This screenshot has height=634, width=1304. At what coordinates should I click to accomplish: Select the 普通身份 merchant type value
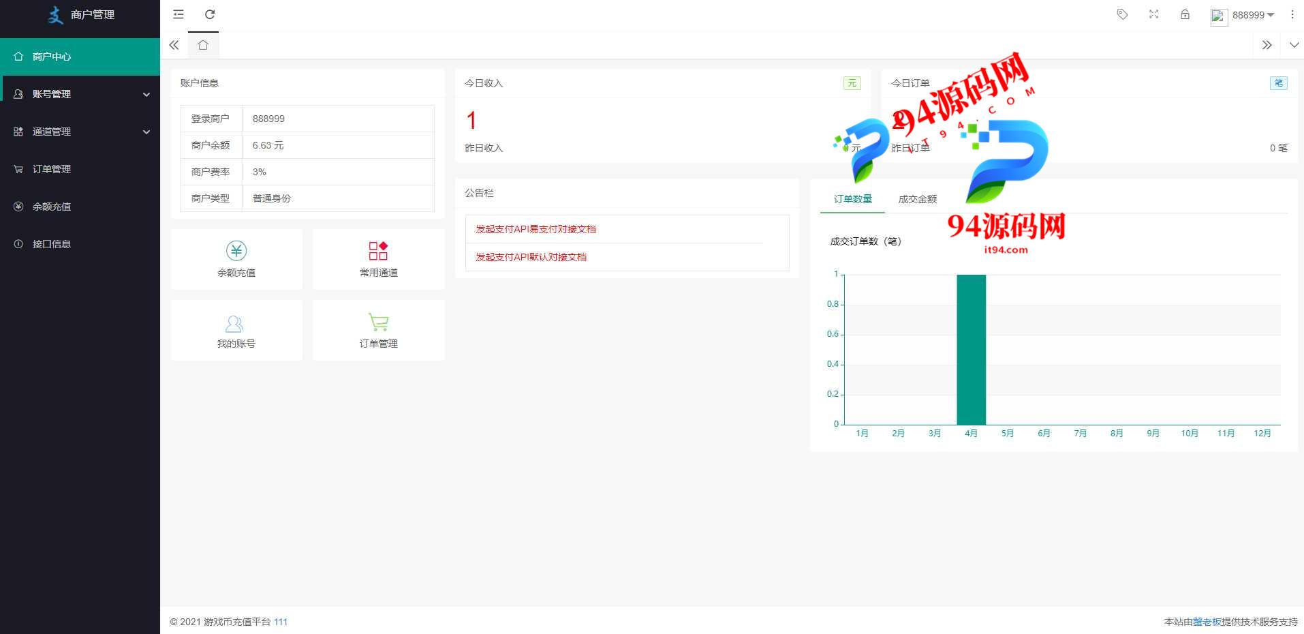pos(338,198)
